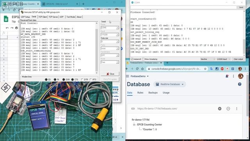The image size is (250, 141).
Task: Open the database card three-dot menu
Action: click(237, 108)
